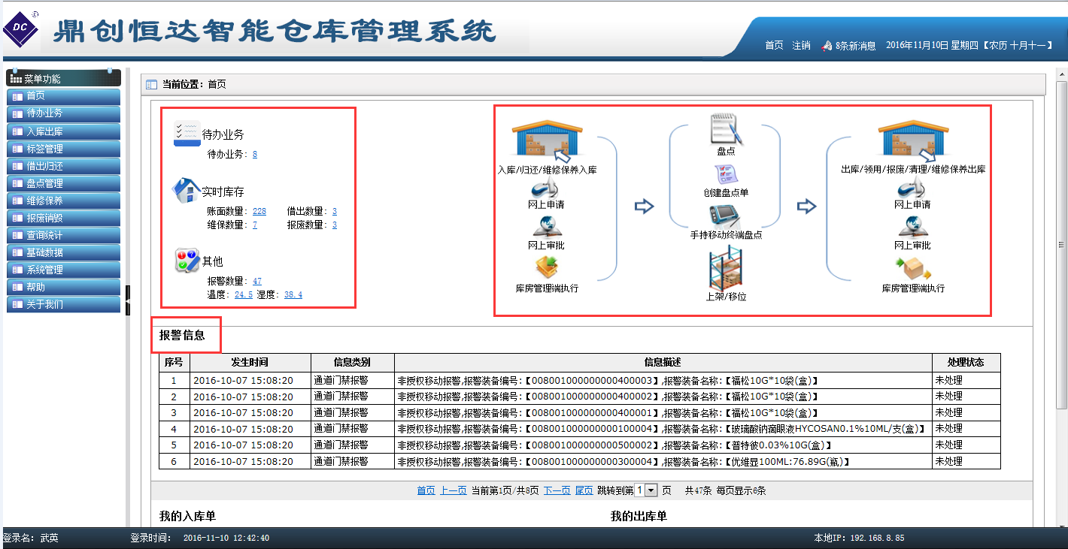
Task: Click the 温度 value 24.5
Action: coord(244,295)
